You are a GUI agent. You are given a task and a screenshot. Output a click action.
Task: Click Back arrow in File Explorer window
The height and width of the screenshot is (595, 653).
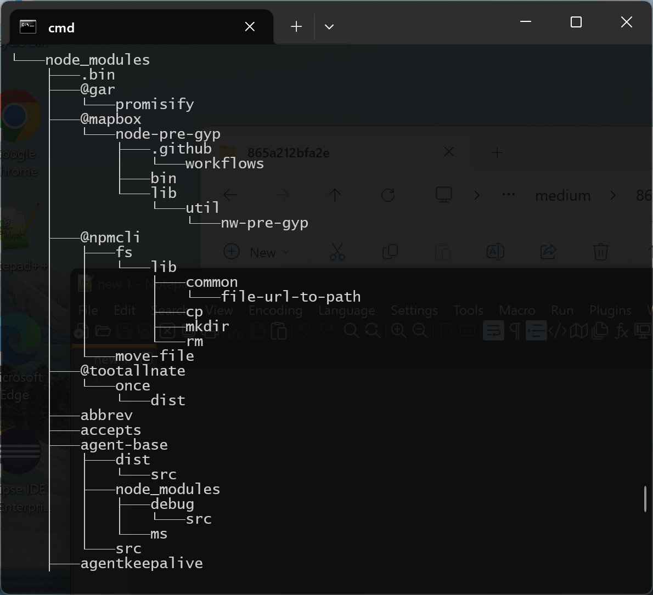click(x=230, y=195)
